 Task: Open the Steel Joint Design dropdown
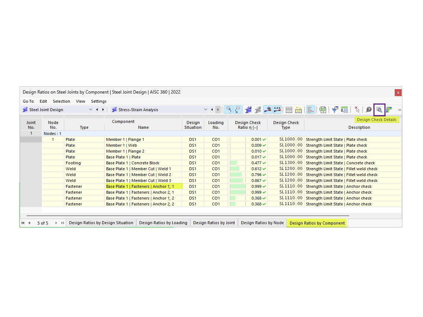click(x=90, y=110)
